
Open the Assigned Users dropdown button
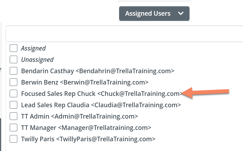coord(154,14)
